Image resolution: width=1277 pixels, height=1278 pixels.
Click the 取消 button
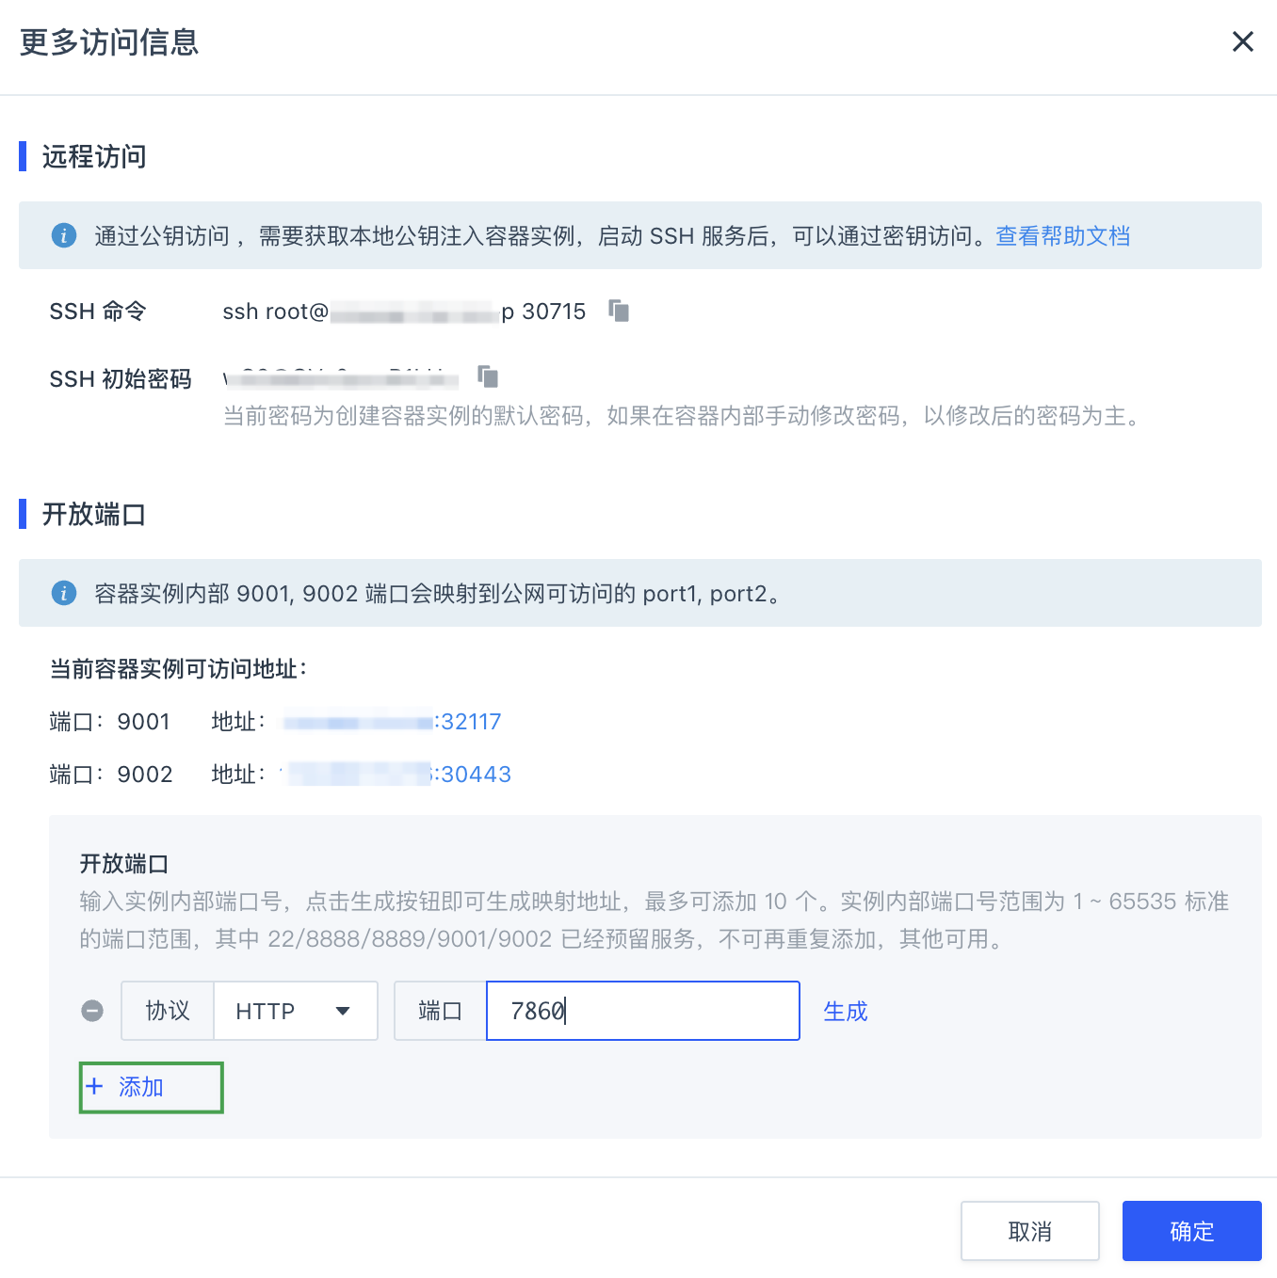pyautogui.click(x=1030, y=1231)
